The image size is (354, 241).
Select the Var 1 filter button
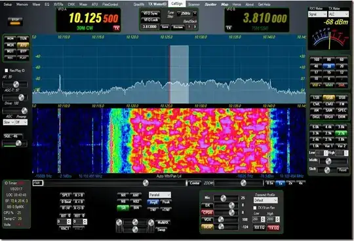328,146
